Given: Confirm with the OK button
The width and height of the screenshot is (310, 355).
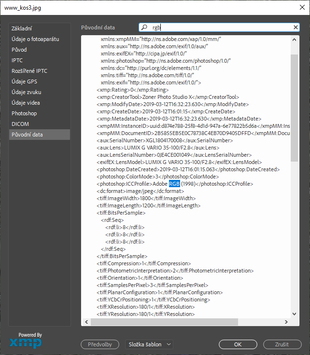Looking at the screenshot, I should [x=238, y=344].
